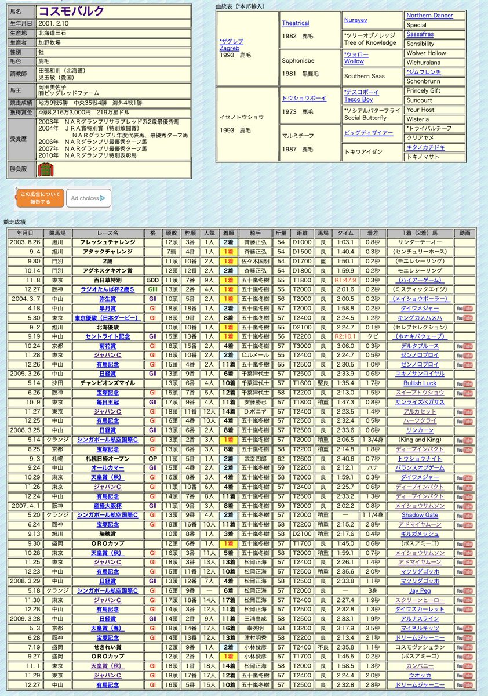Follow the ビッグディザイアー link

click(x=369, y=133)
